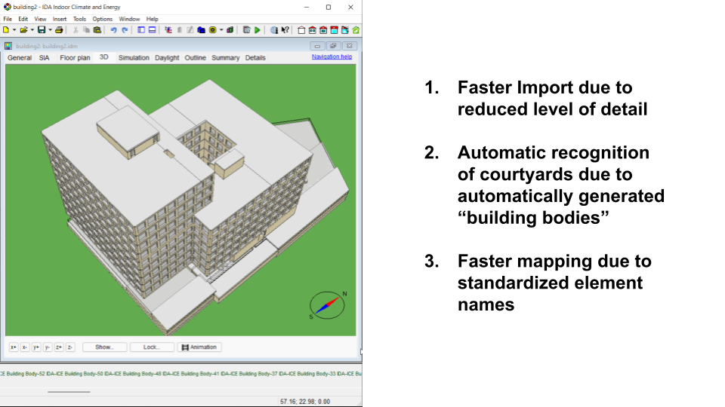Switch to the Floor plan tab
725x407 pixels.
(75, 57)
